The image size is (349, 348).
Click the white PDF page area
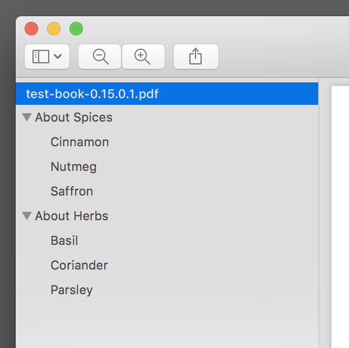(340, 217)
